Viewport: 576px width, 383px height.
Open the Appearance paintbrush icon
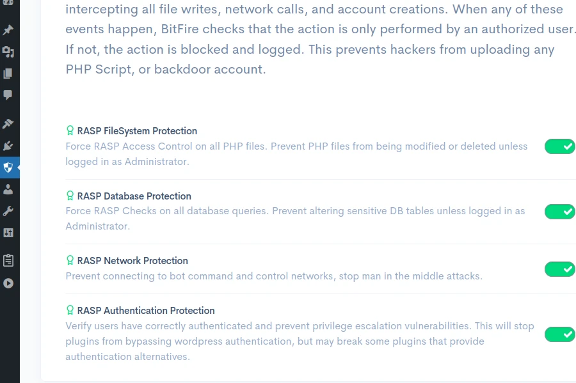pos(8,123)
